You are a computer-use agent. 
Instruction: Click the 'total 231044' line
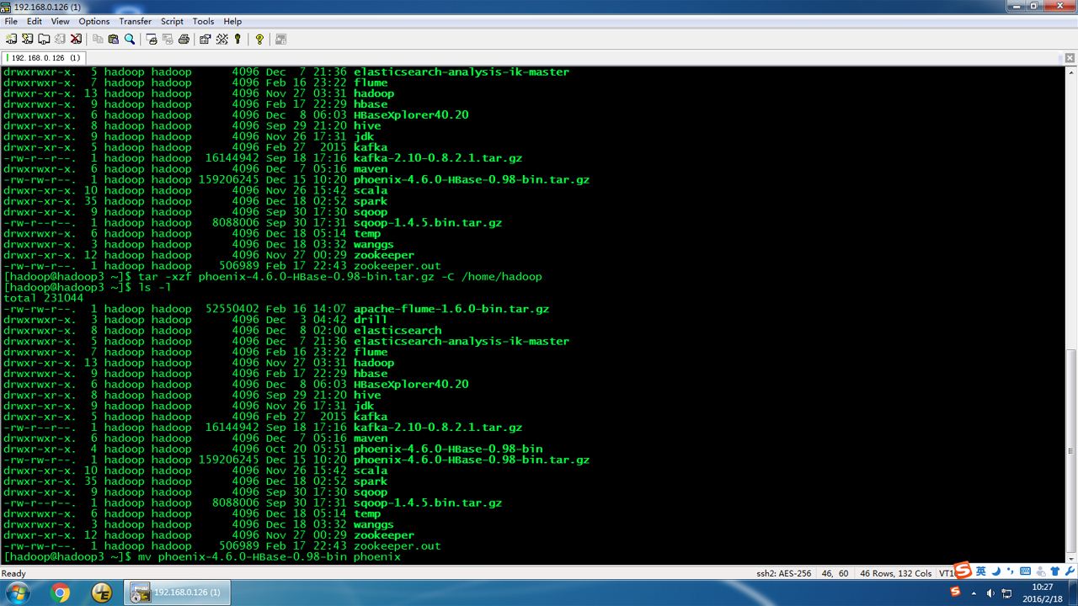(x=44, y=298)
